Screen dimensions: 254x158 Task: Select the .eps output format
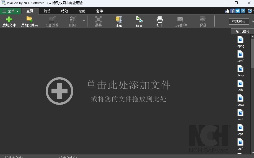coord(240,130)
